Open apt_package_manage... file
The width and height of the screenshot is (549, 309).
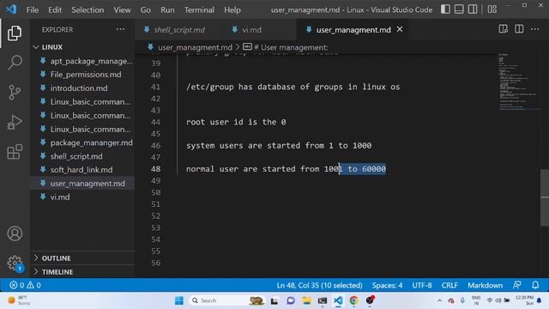click(x=82, y=61)
